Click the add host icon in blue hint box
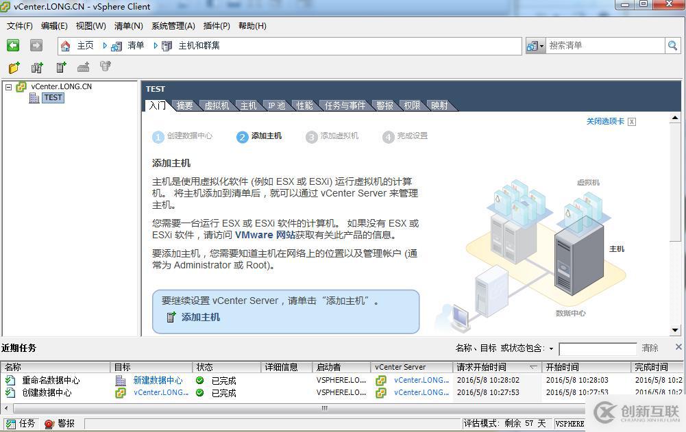 (171, 317)
